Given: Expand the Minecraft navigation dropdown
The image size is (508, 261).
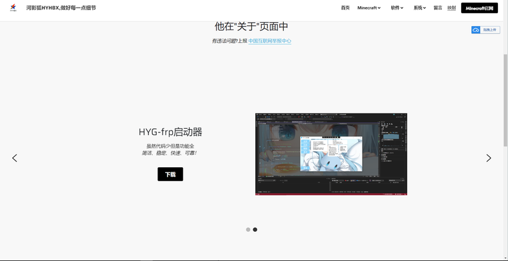Looking at the screenshot, I should (369, 8).
